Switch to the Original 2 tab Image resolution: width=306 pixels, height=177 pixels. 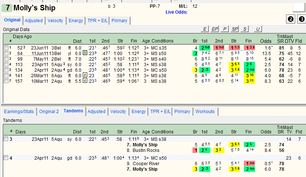[x=49, y=112]
